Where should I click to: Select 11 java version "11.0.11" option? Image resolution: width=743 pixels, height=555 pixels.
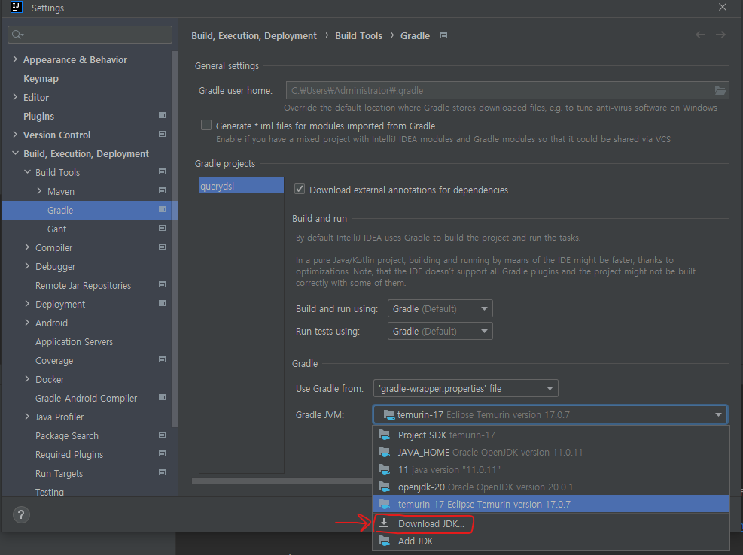tap(550, 470)
